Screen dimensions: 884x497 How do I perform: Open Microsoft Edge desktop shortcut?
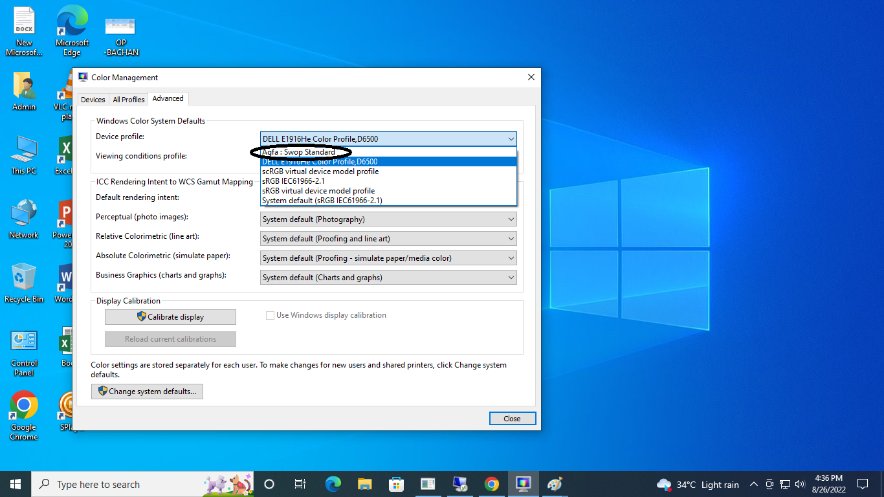coord(72,31)
